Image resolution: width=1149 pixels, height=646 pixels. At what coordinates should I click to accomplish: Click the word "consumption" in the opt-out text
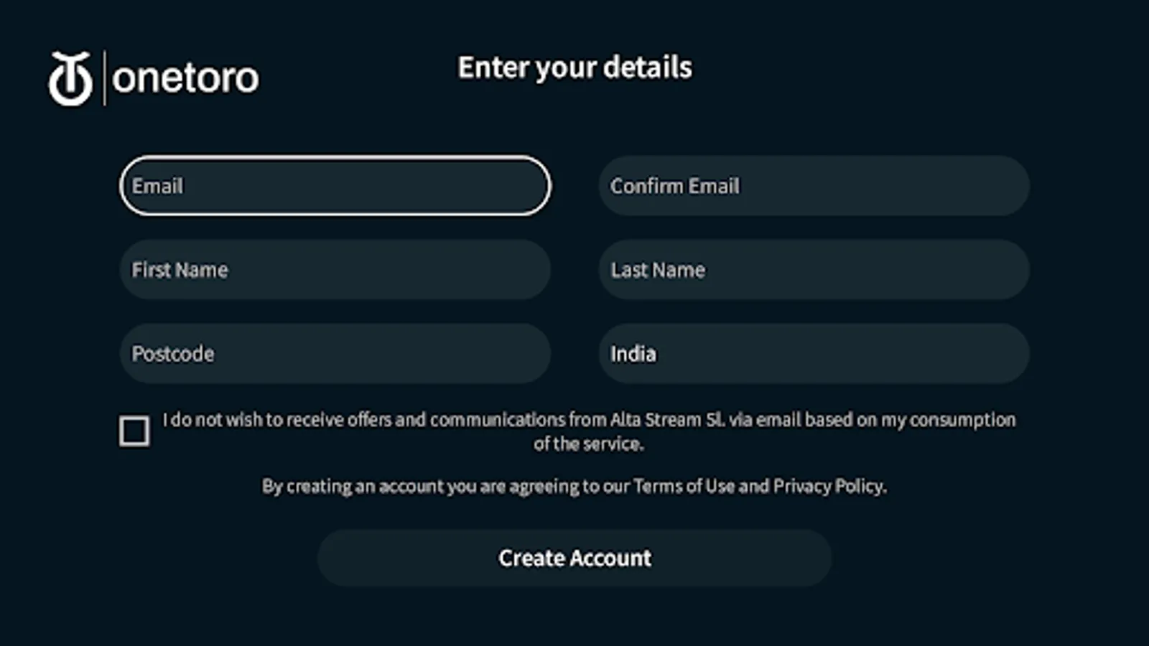[x=962, y=420]
